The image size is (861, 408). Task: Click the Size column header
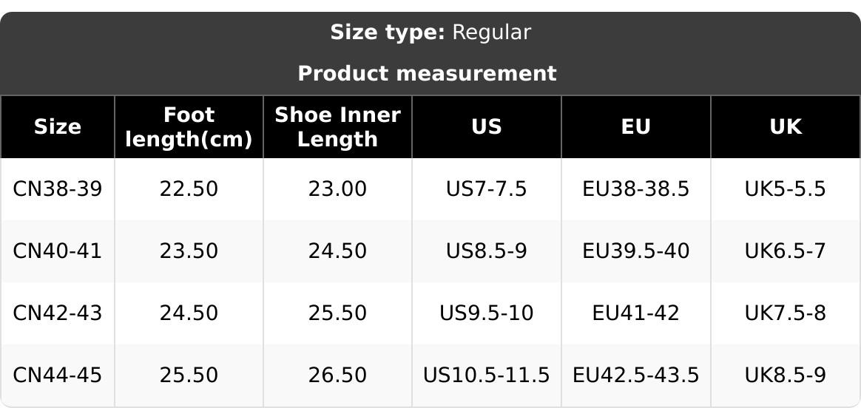pyautogui.click(x=58, y=127)
